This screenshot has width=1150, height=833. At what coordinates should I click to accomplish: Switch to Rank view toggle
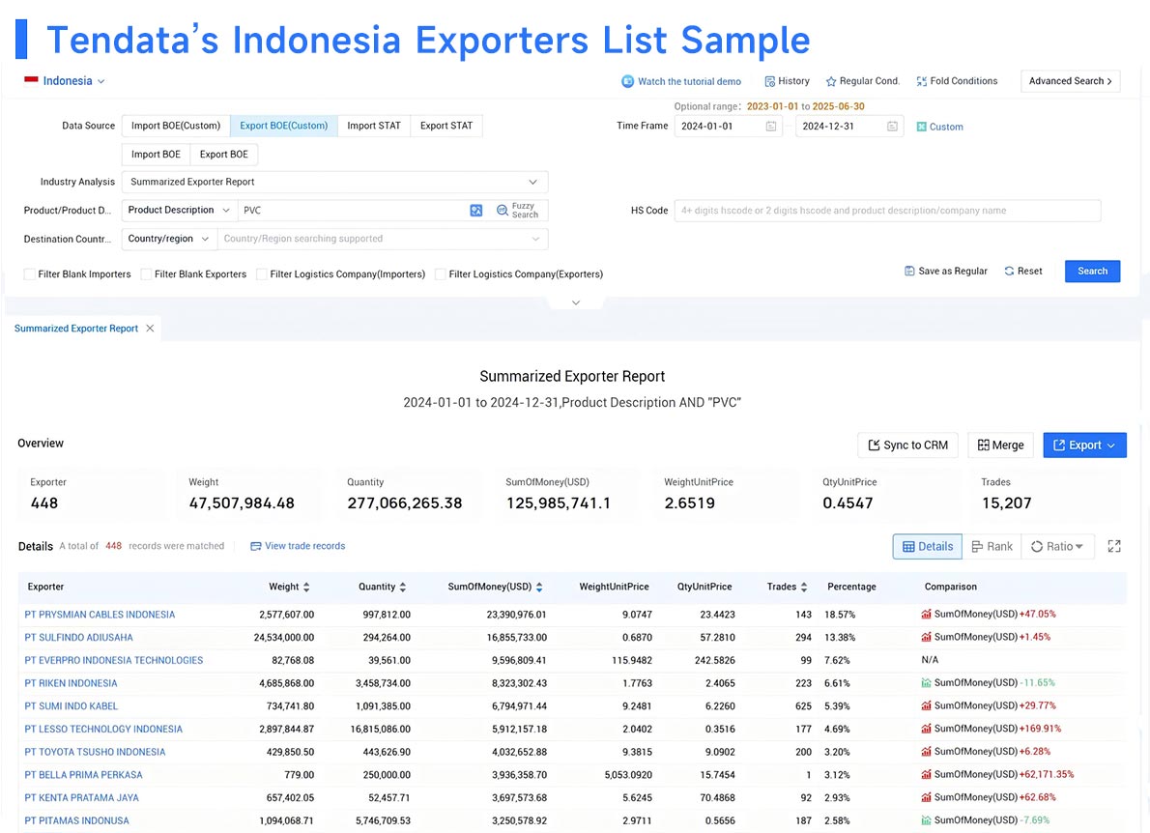click(992, 546)
